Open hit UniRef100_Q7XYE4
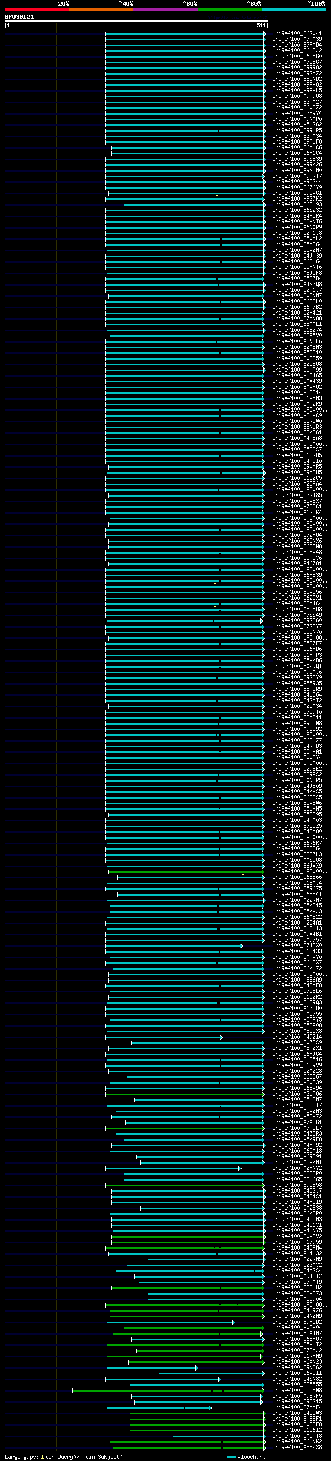 pyautogui.click(x=297, y=1407)
